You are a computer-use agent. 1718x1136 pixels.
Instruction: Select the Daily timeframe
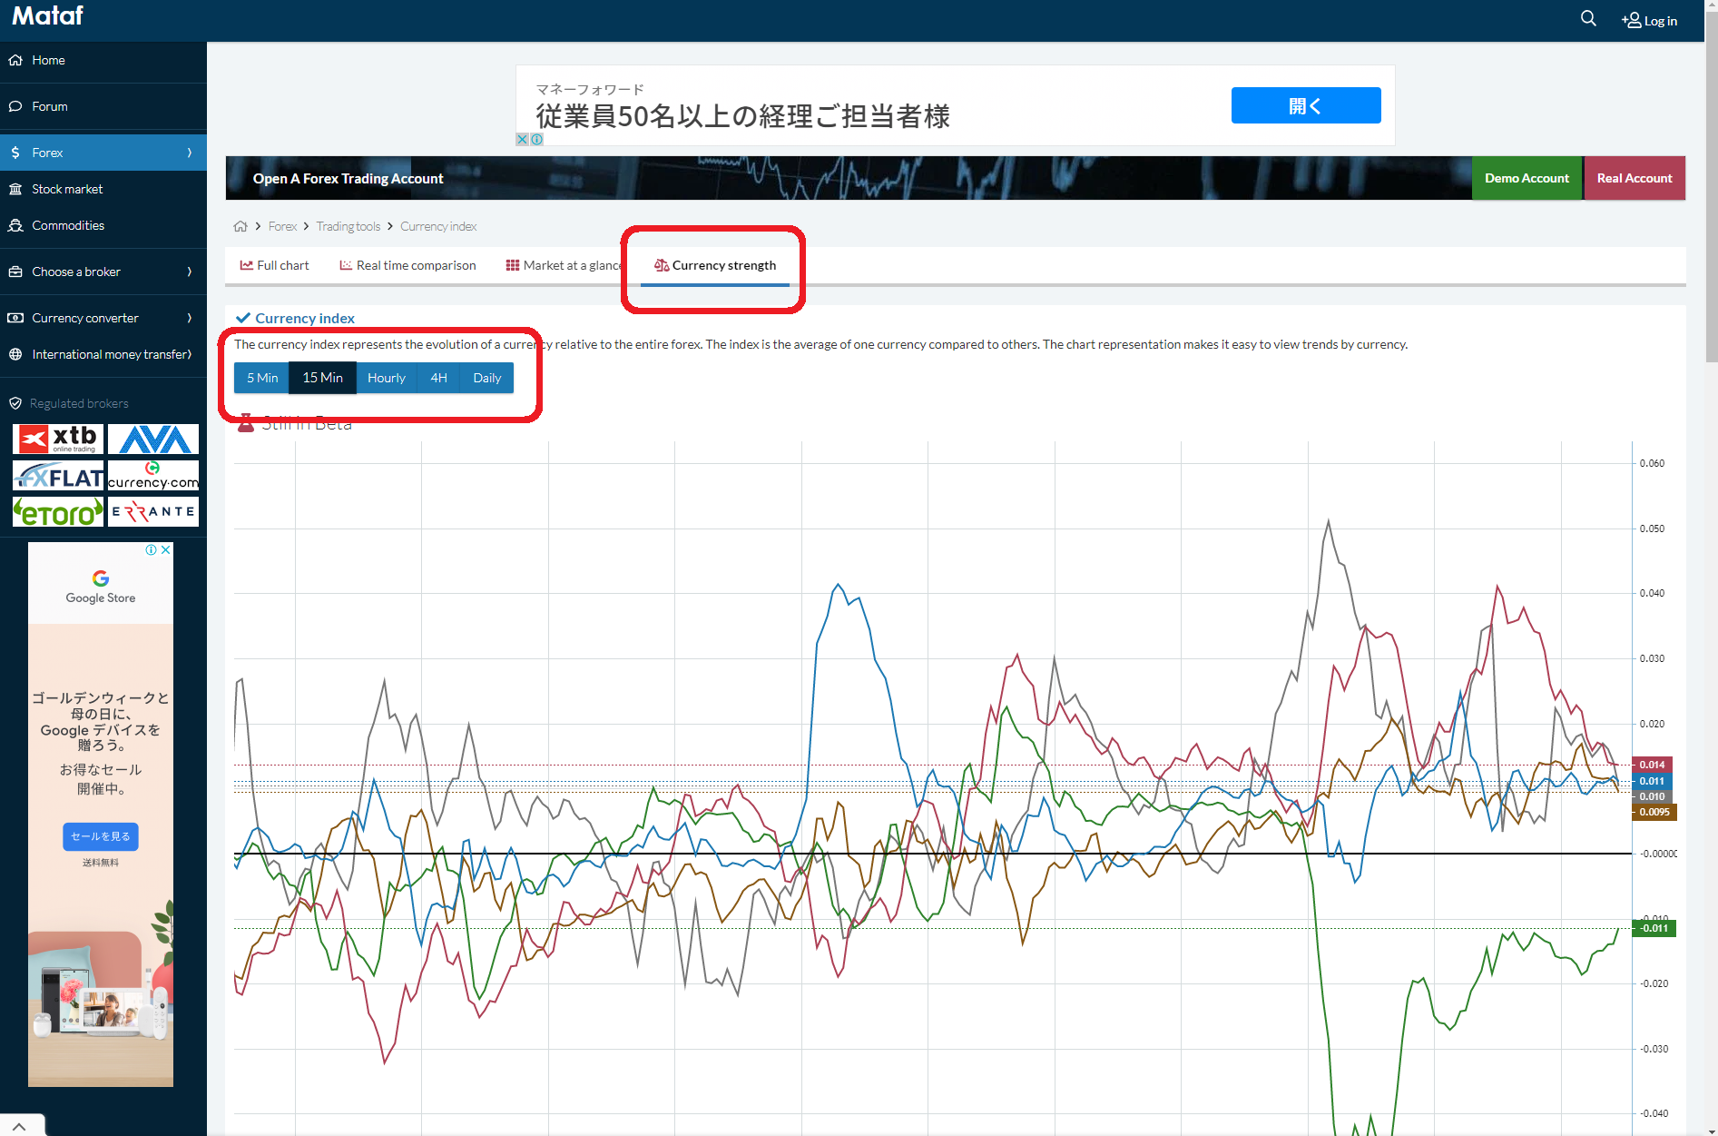pyautogui.click(x=486, y=378)
